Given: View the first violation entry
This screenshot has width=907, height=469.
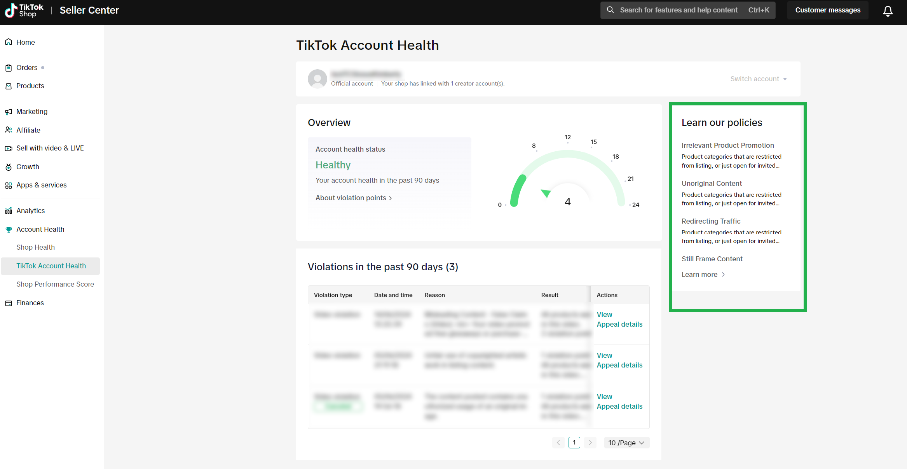Looking at the screenshot, I should 604,315.
